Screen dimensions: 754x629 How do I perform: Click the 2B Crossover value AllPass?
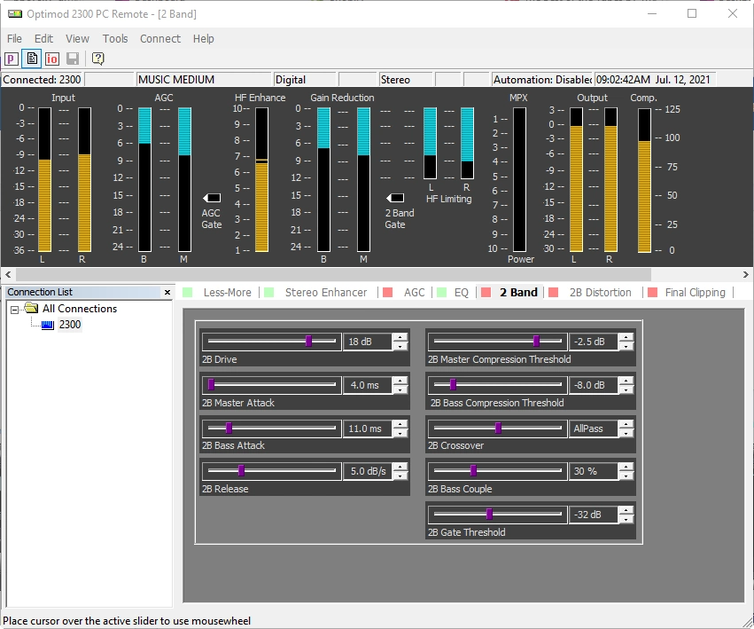tap(594, 428)
